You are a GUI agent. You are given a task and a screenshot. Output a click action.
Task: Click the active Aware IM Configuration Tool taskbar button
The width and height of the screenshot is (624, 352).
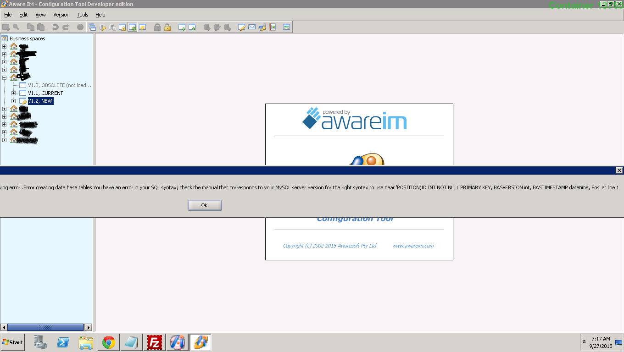[x=201, y=342]
